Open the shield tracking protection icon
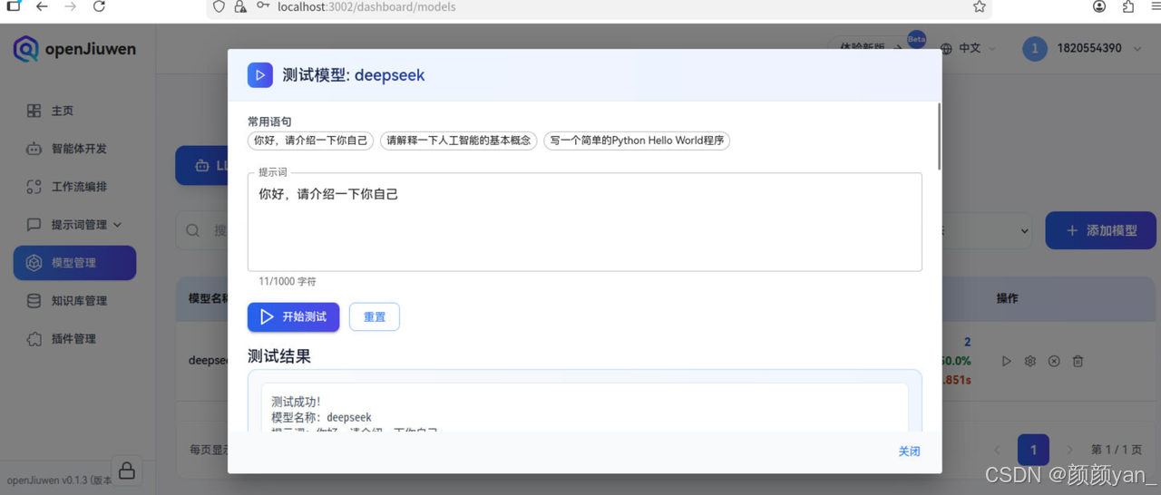Image resolution: width=1161 pixels, height=495 pixels. (219, 6)
